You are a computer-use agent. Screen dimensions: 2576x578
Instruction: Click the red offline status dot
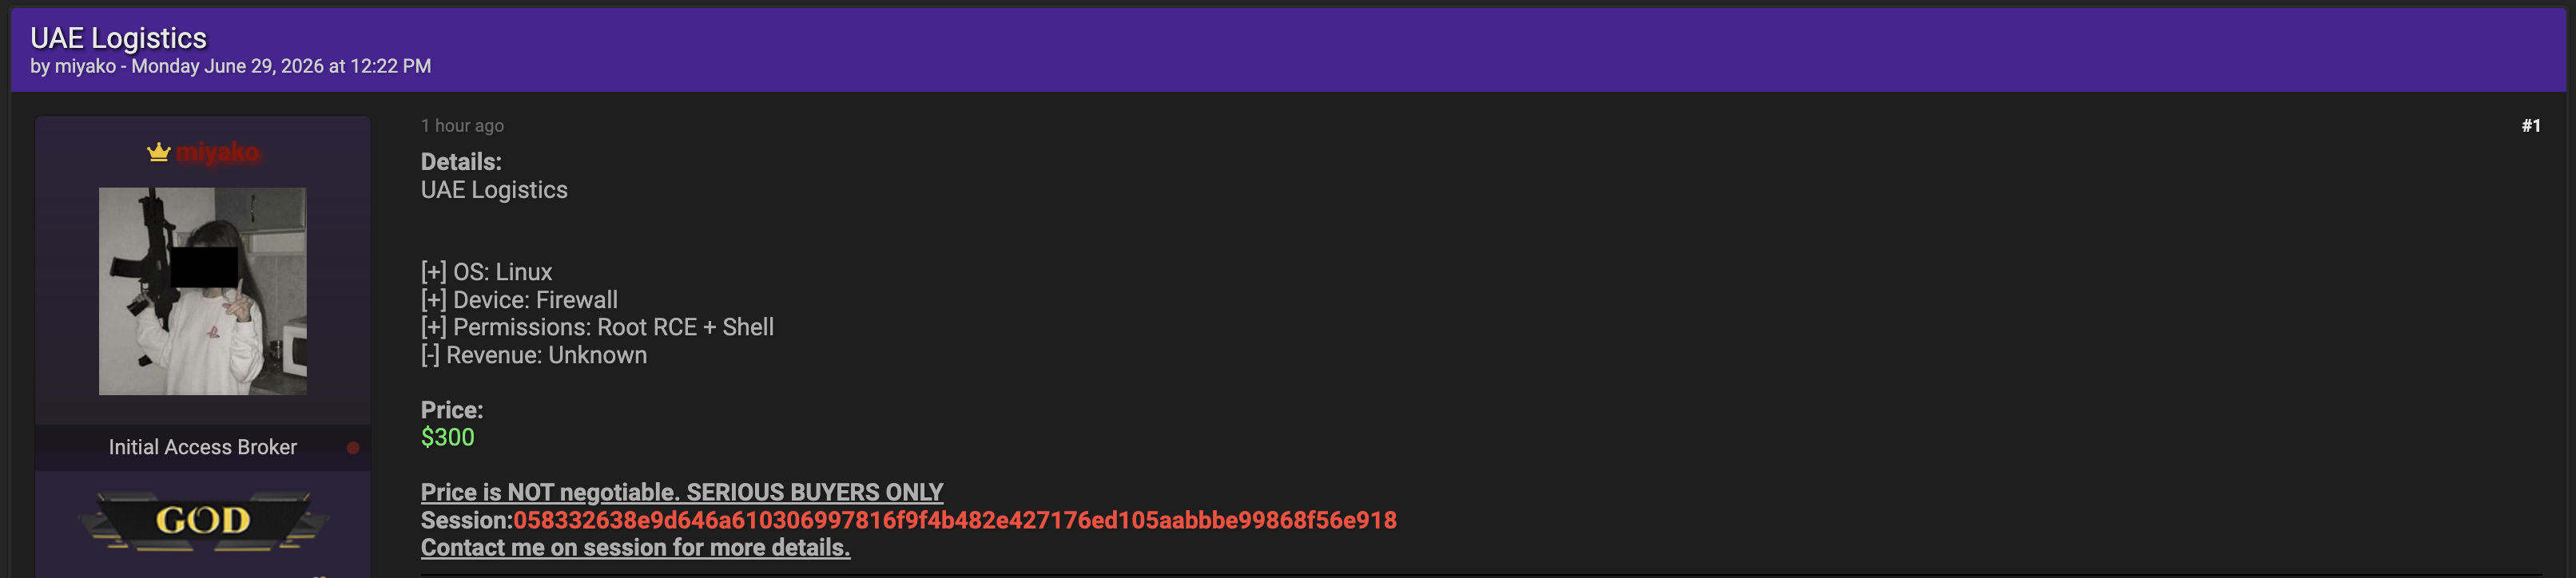(x=353, y=448)
